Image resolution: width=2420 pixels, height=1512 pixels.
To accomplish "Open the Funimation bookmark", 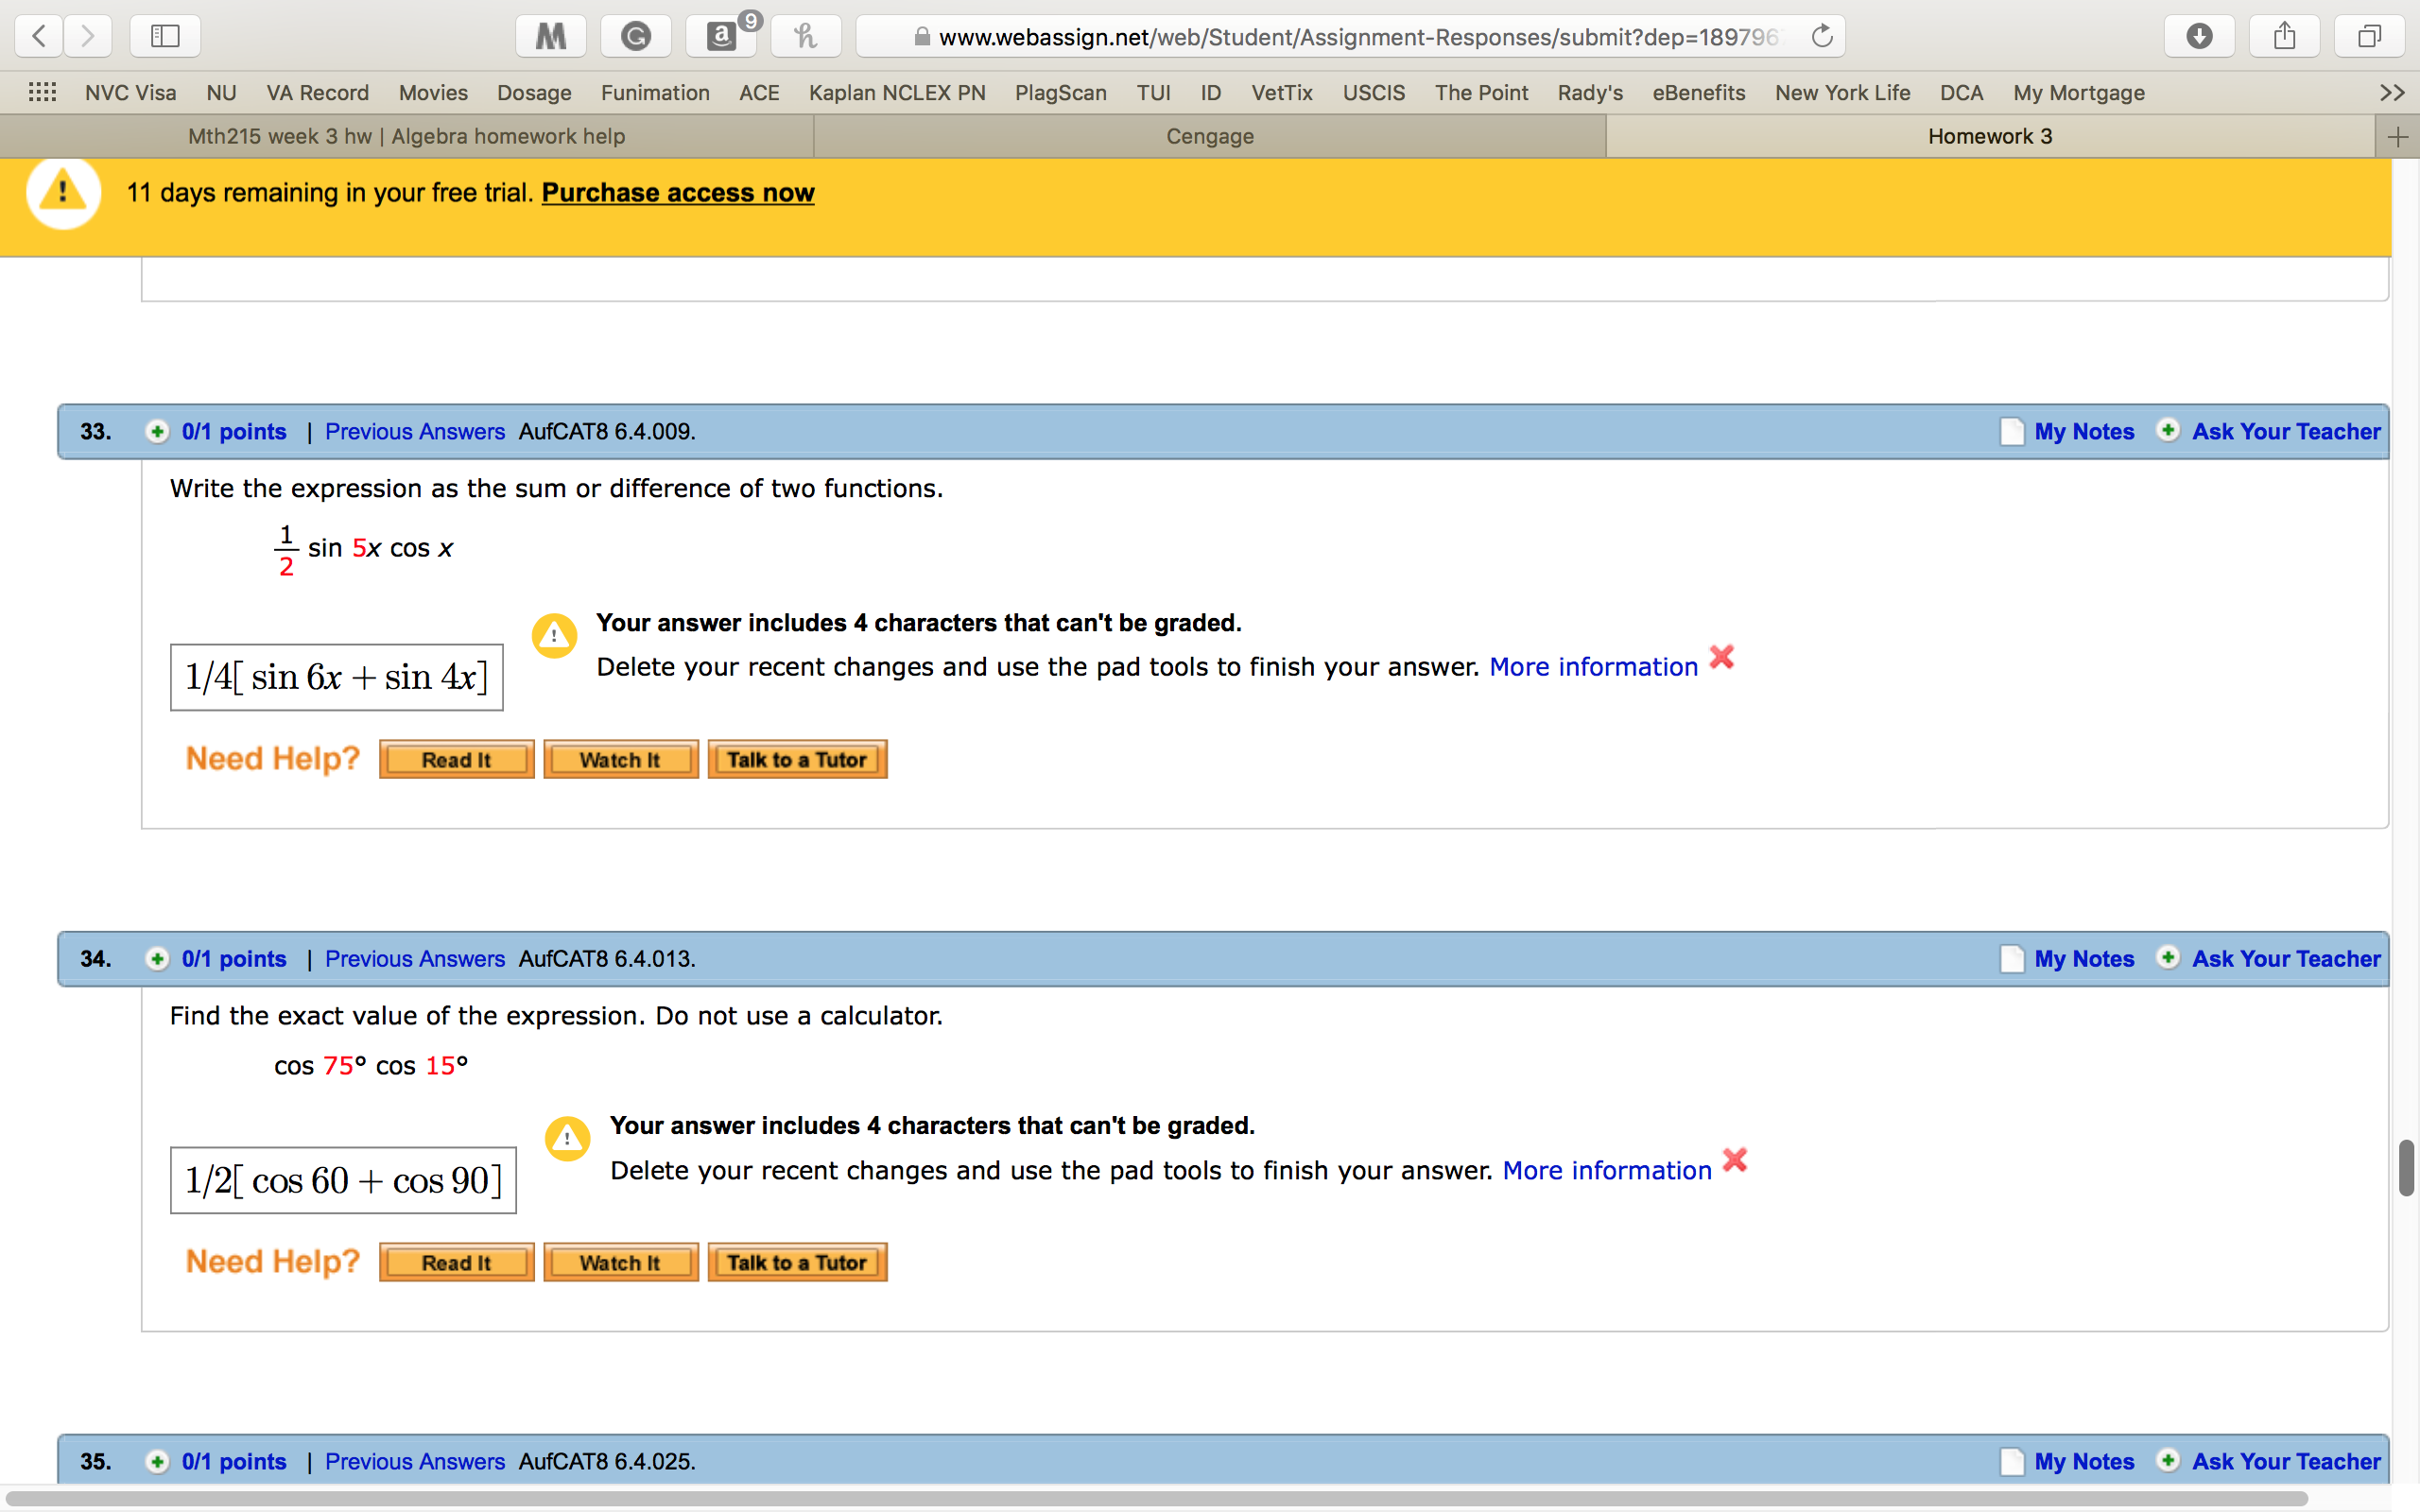I will [655, 93].
